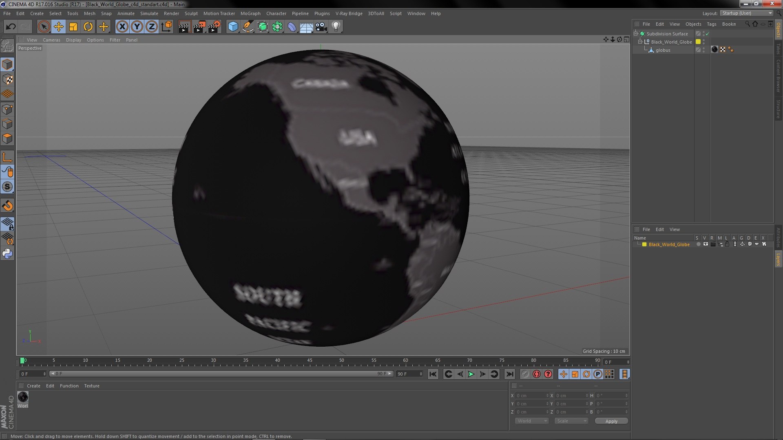
Task: Collapse the Subdivision Surface tree node
Action: point(635,33)
